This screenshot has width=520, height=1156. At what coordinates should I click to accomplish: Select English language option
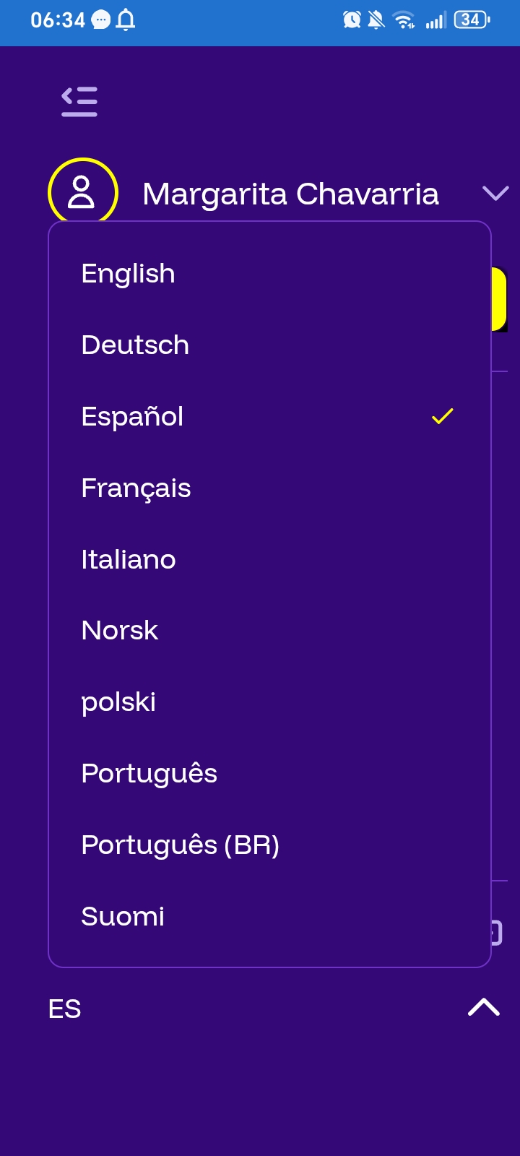click(x=129, y=274)
